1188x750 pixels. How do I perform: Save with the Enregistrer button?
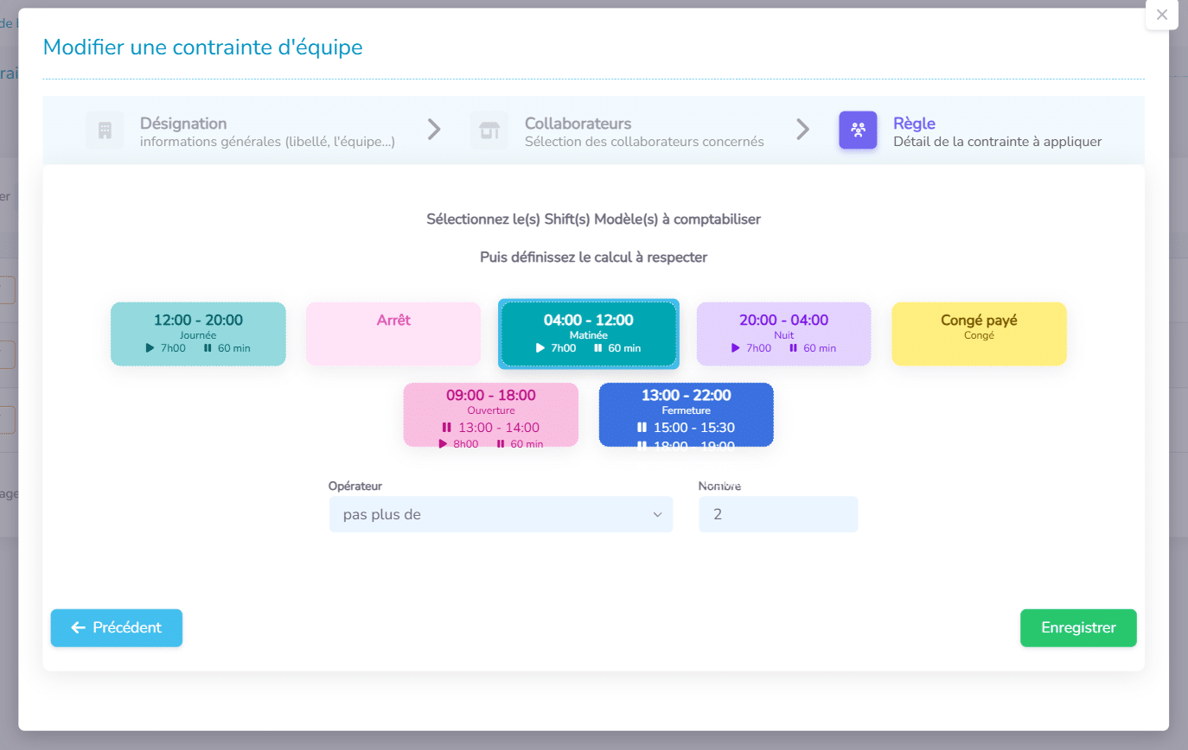1078,628
